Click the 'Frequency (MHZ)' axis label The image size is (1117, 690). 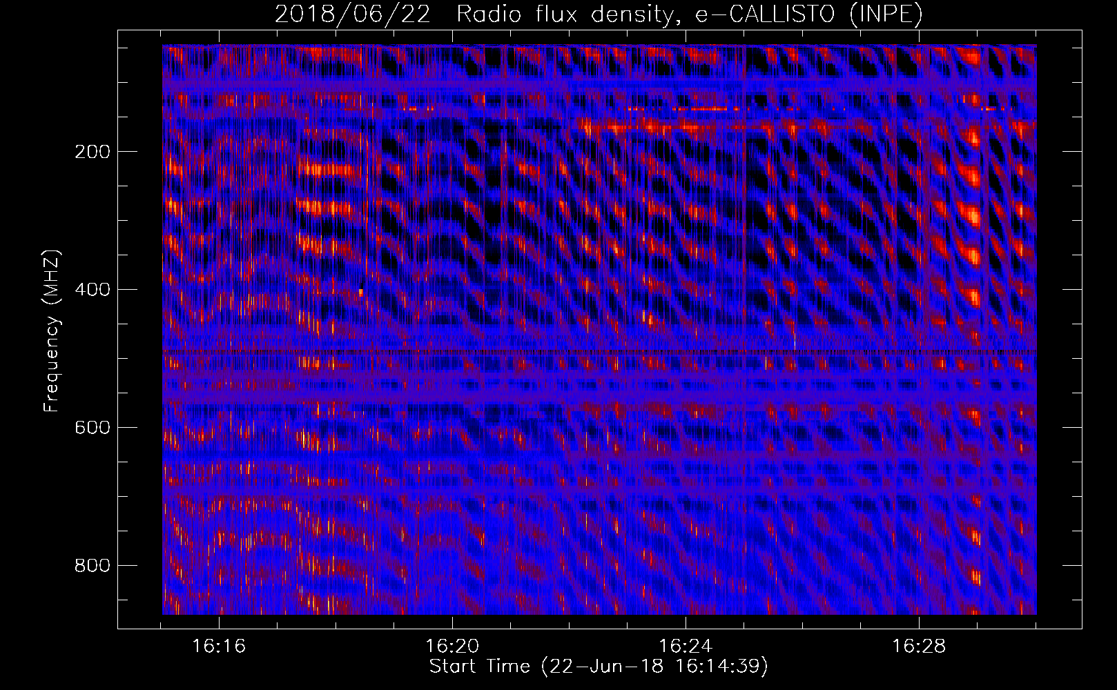pos(52,331)
